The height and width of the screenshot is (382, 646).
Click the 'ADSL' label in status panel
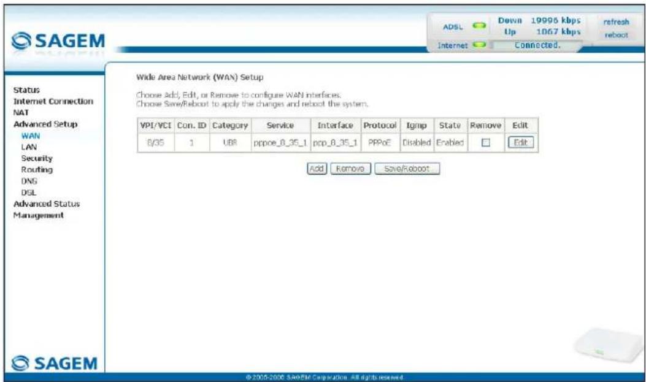(453, 27)
